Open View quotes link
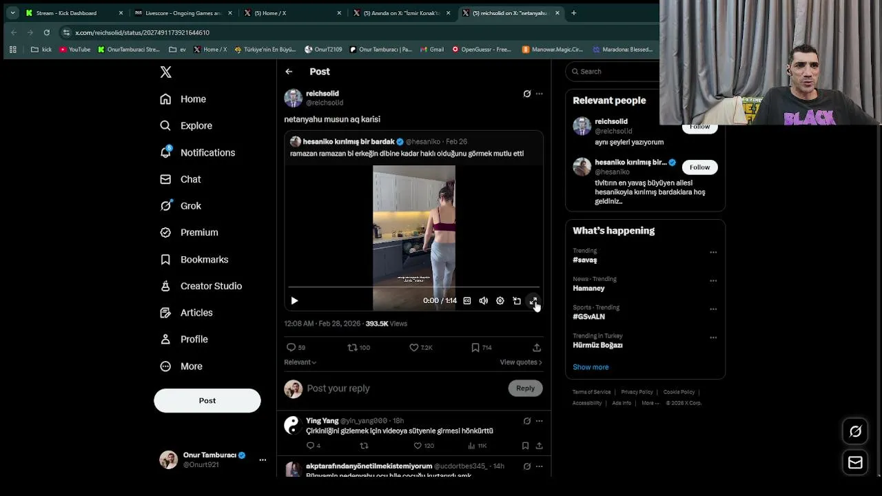This screenshot has height=496, width=882. (x=521, y=362)
